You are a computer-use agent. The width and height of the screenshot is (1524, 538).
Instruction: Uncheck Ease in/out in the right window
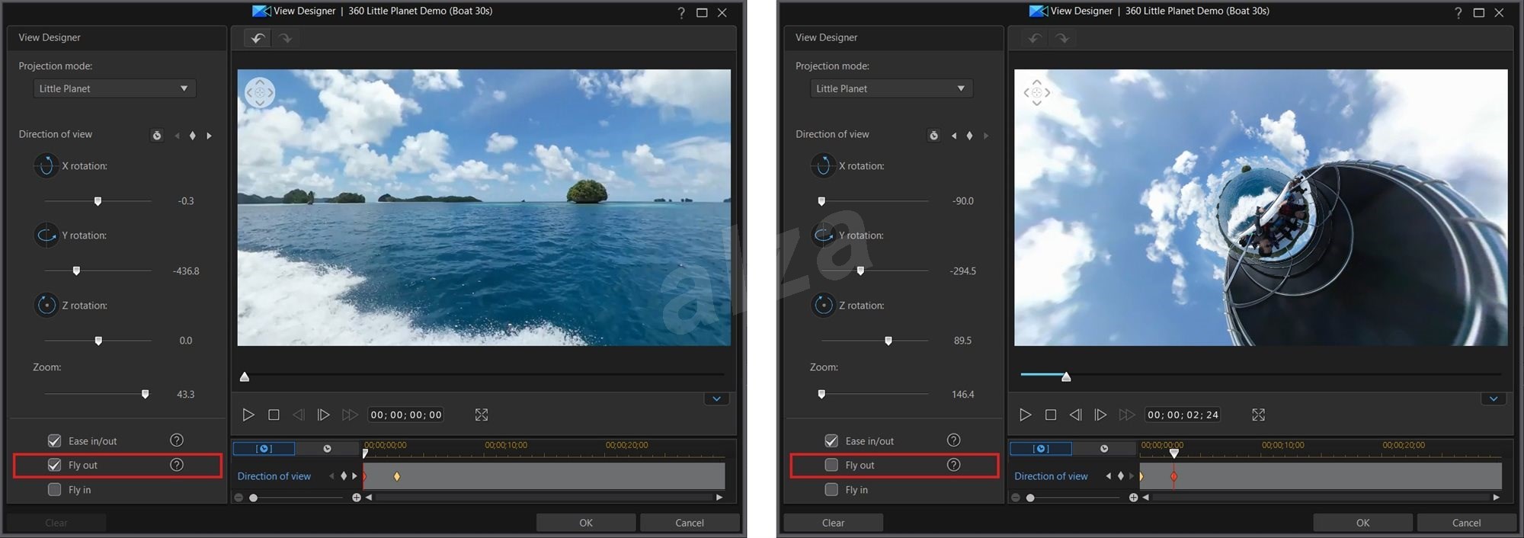(x=831, y=440)
